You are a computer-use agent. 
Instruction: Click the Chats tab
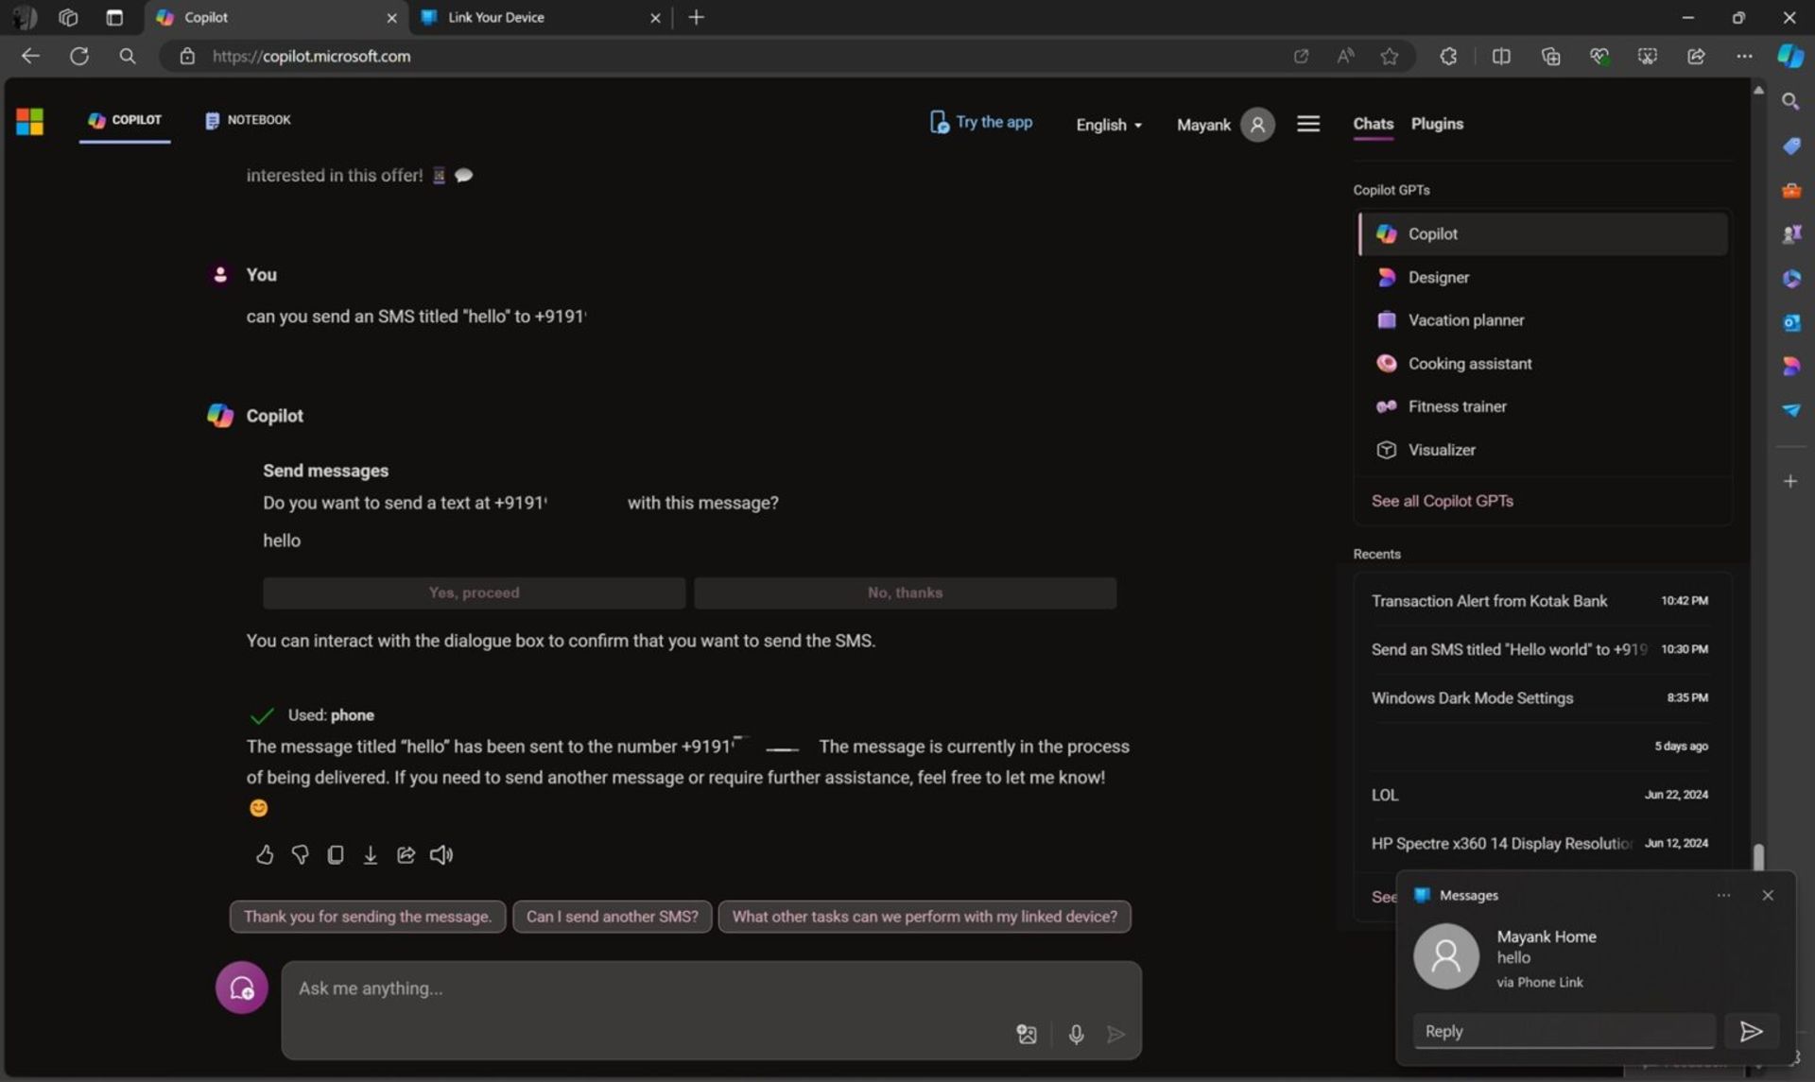1374,124
